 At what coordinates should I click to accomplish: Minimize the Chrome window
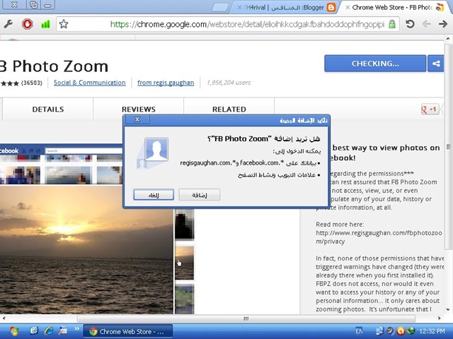pos(47,5)
